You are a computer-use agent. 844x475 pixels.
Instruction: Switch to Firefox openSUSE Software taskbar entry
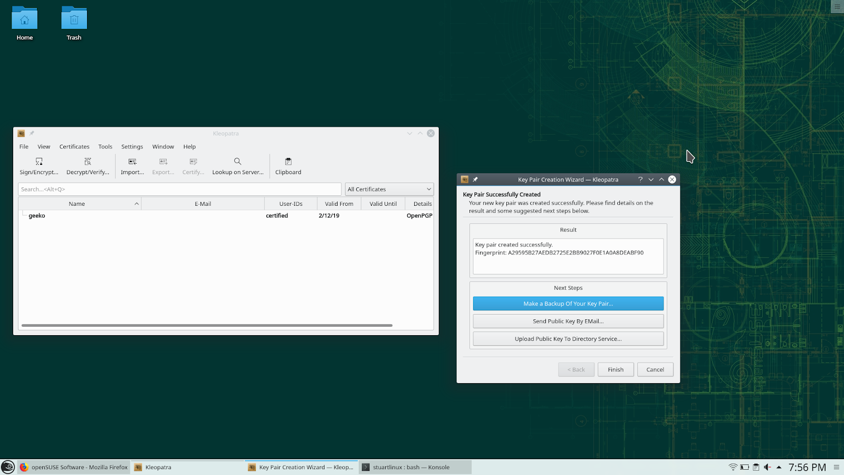click(x=74, y=467)
